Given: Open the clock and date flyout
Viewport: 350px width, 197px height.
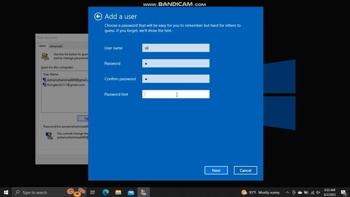Looking at the screenshot, I should click(330, 192).
